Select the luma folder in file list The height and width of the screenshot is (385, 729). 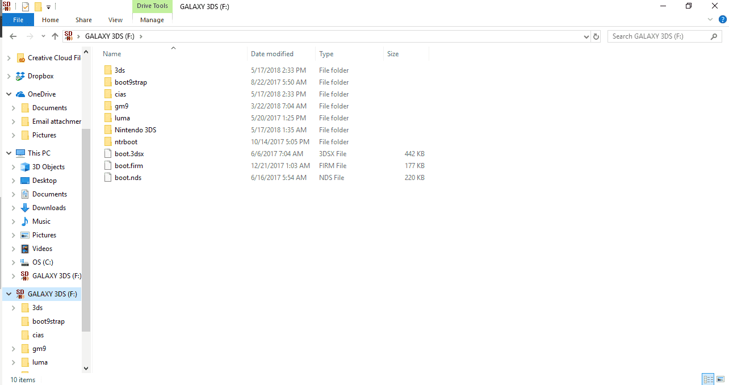pyautogui.click(x=122, y=118)
